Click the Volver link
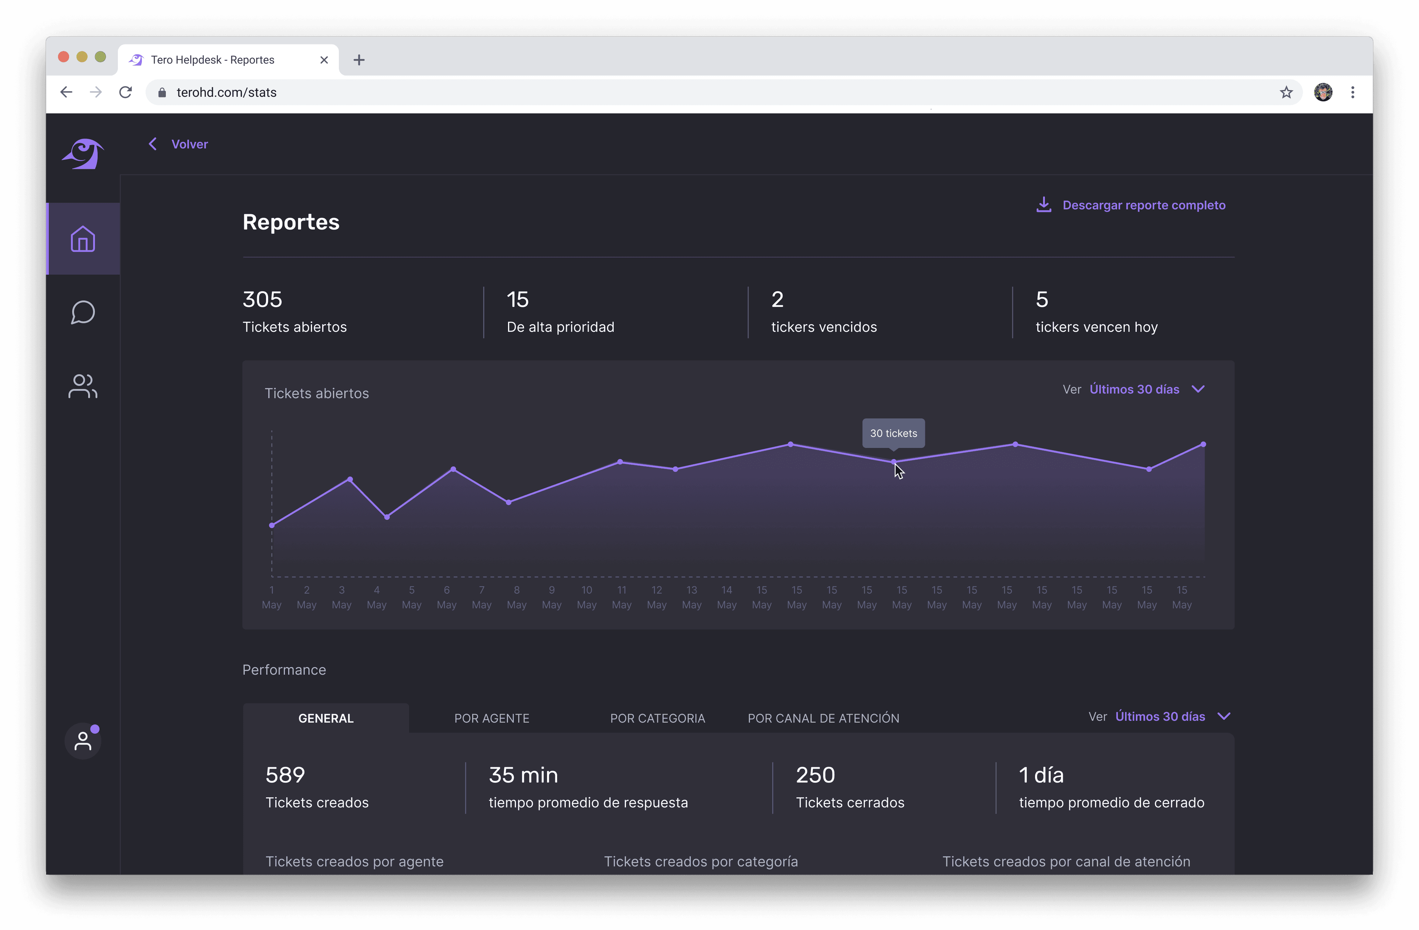 pyautogui.click(x=190, y=145)
